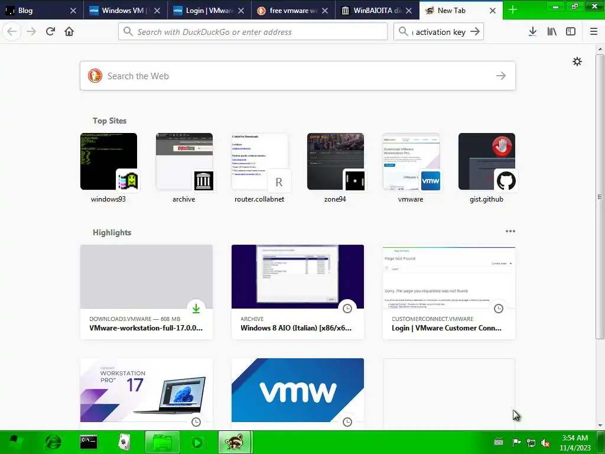Open green file manager taskbar icon
The width and height of the screenshot is (605, 454).
162,442
